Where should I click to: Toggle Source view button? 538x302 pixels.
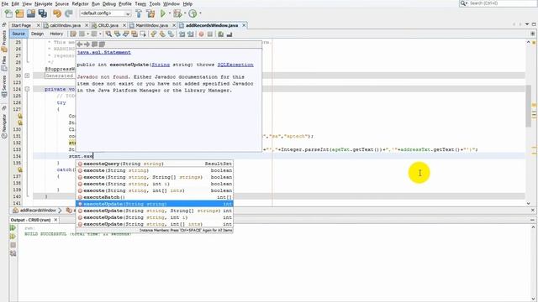point(18,34)
